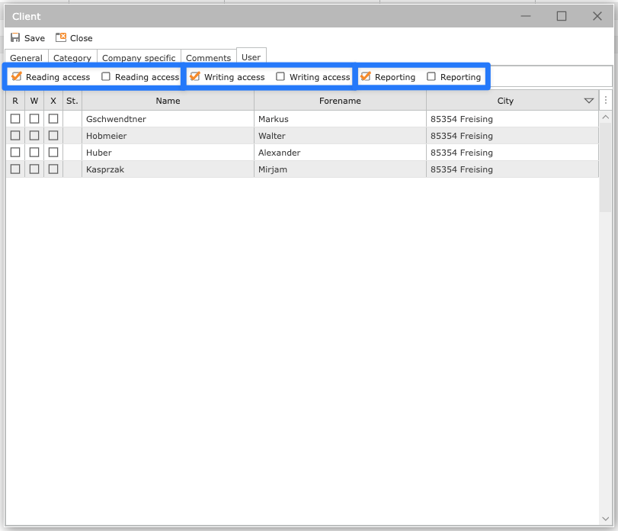Open the Company specific tab
The width and height of the screenshot is (618, 531).
pos(139,58)
